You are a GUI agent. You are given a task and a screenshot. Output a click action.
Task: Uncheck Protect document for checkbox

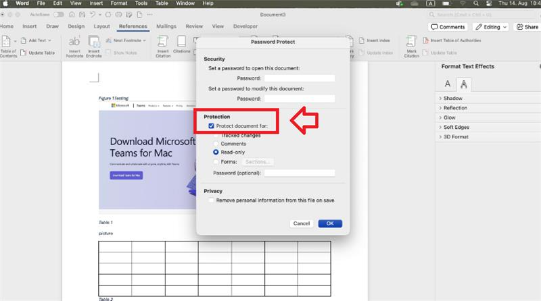(x=211, y=126)
